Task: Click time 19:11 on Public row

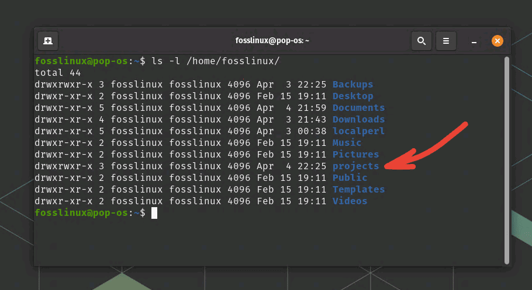Action: pyautogui.click(x=312, y=178)
